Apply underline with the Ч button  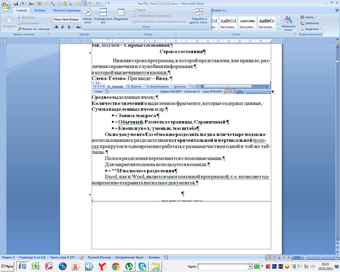tap(69, 27)
